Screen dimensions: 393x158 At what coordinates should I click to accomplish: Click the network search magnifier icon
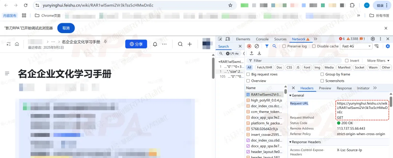tap(274, 46)
